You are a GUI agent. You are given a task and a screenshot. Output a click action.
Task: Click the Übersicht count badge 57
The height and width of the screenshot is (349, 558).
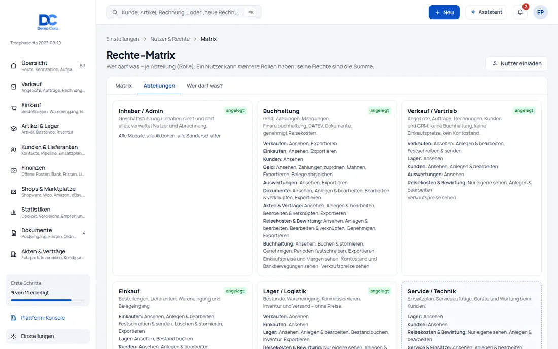(x=83, y=66)
